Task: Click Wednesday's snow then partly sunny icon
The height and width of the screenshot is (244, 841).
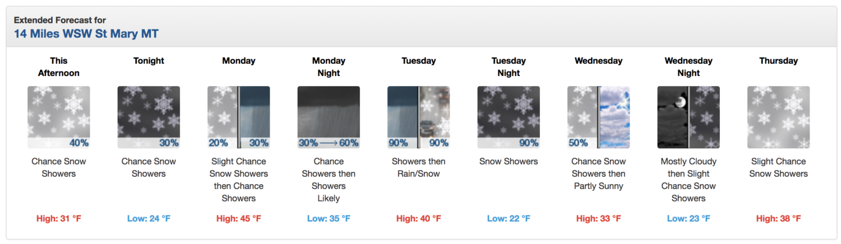Action: [599, 117]
